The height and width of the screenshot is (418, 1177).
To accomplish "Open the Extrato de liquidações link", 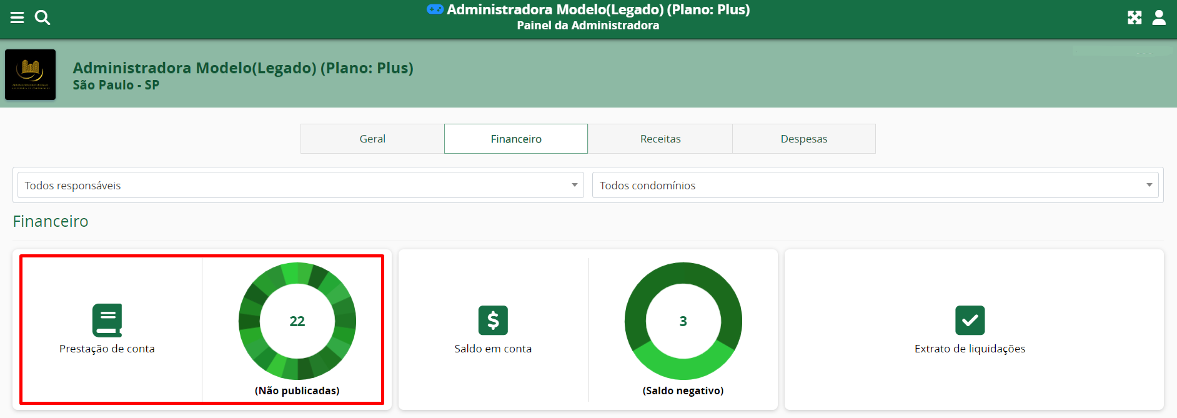I will [x=970, y=349].
